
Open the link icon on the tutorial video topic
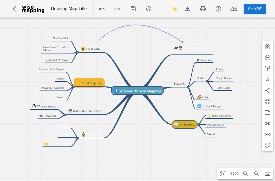tap(176, 47)
